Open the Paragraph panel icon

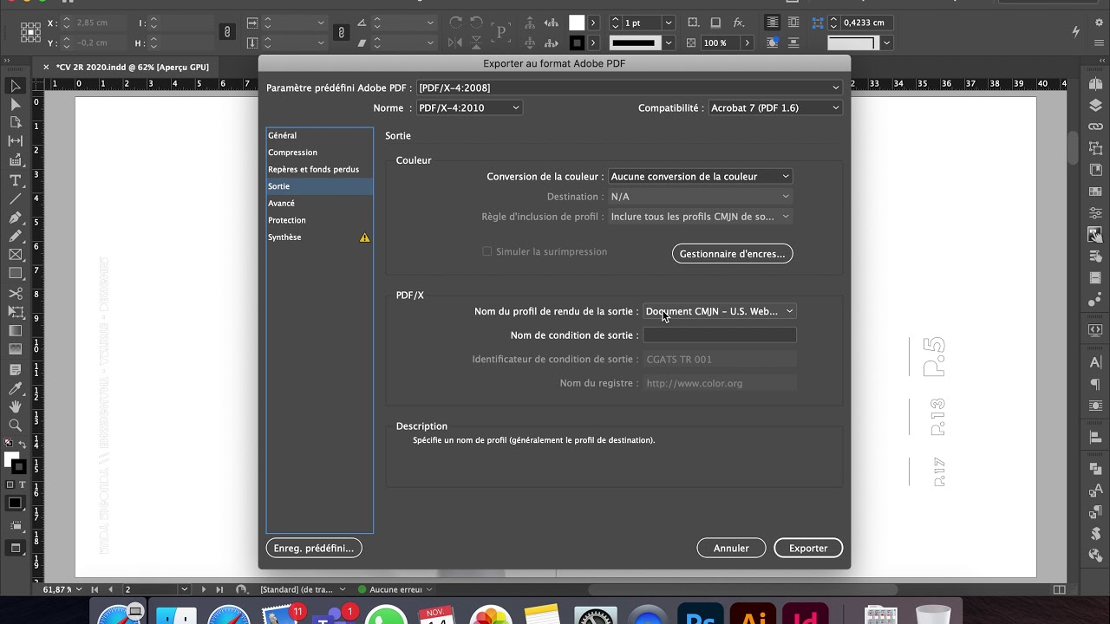point(1095,385)
